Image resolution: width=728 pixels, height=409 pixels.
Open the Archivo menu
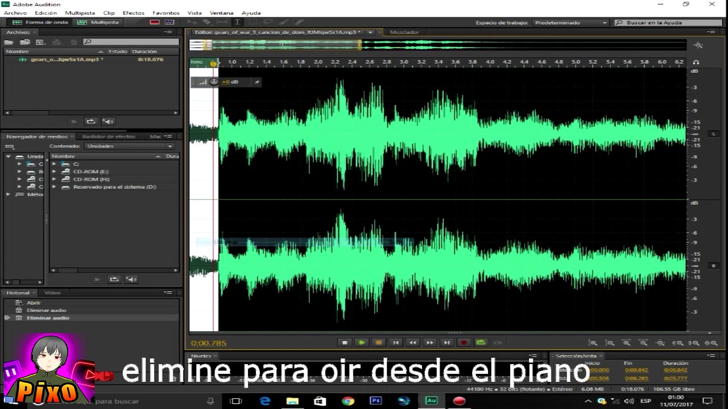(15, 12)
